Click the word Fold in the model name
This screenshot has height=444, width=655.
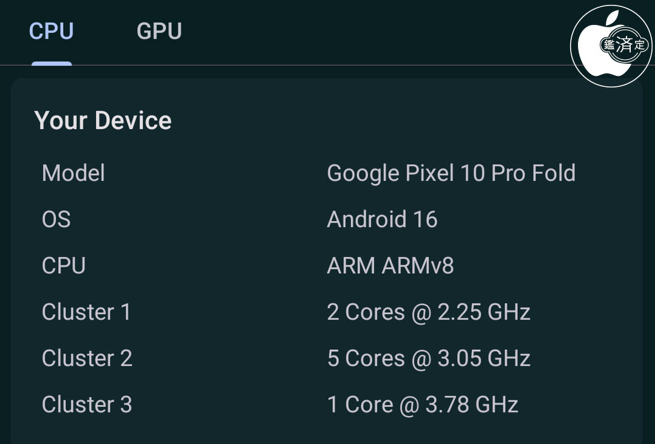click(554, 173)
